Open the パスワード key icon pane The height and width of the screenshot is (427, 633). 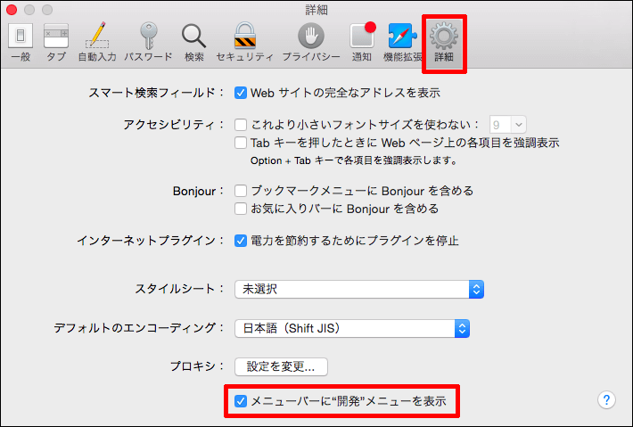pyautogui.click(x=148, y=42)
